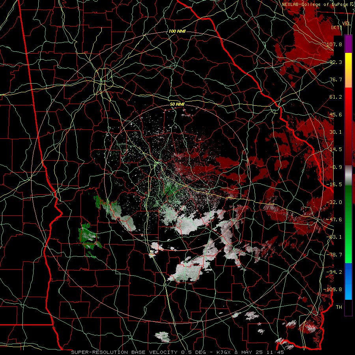Click the blue segment of color bar
Screen dimensions: 355x355
[x=348, y=281]
